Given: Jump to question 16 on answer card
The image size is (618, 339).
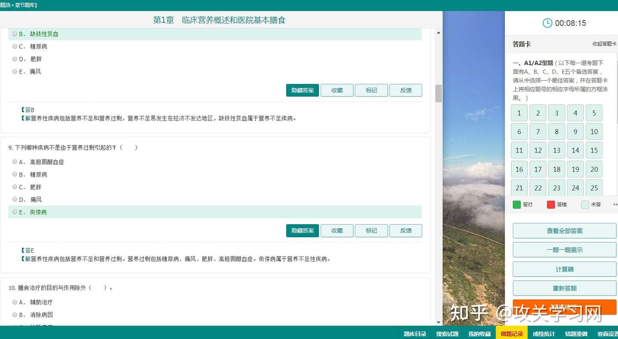Looking at the screenshot, I should point(519,169).
